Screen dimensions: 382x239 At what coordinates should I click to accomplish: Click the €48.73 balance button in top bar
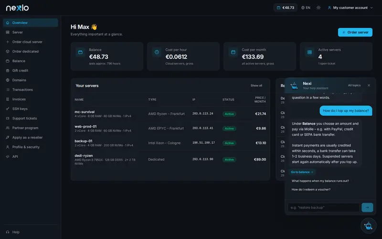click(285, 8)
